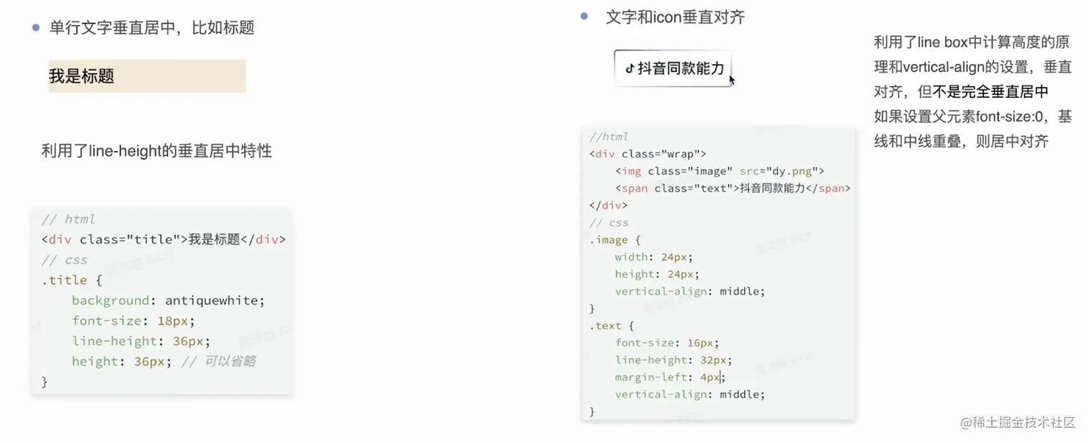
Task: Click the bullet dot before 文字和icon垂直对齐
Action: click(584, 16)
